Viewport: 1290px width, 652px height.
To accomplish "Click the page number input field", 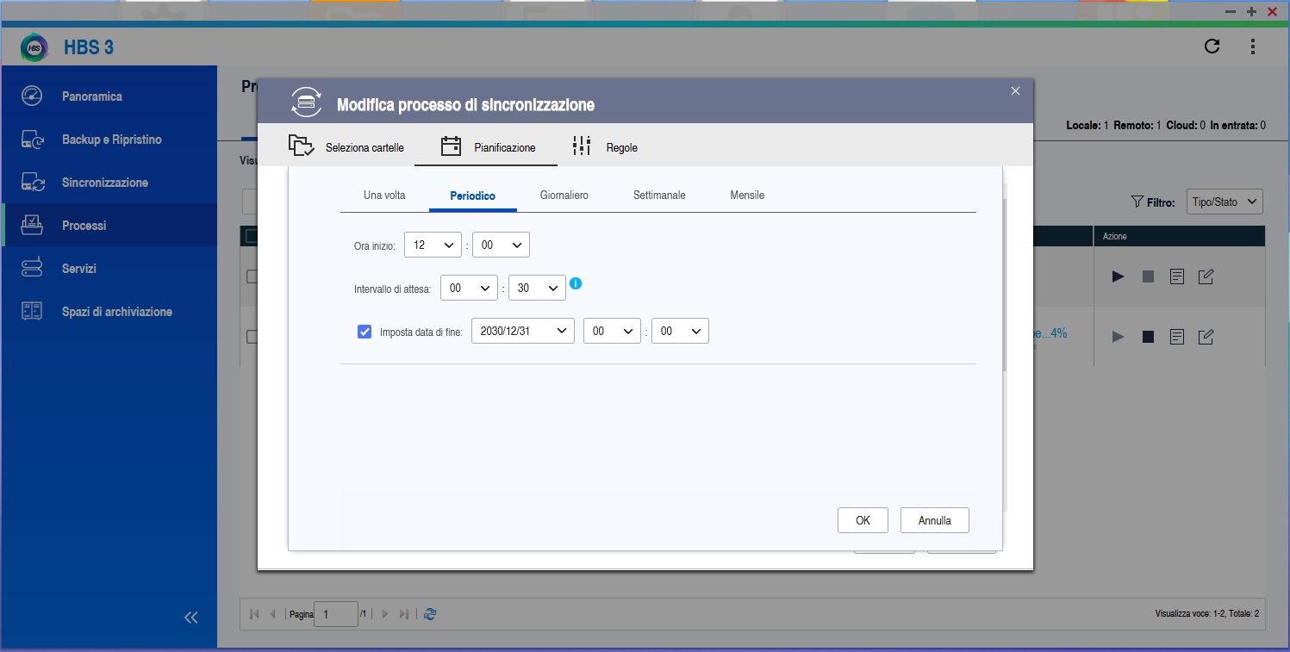I will (x=336, y=614).
